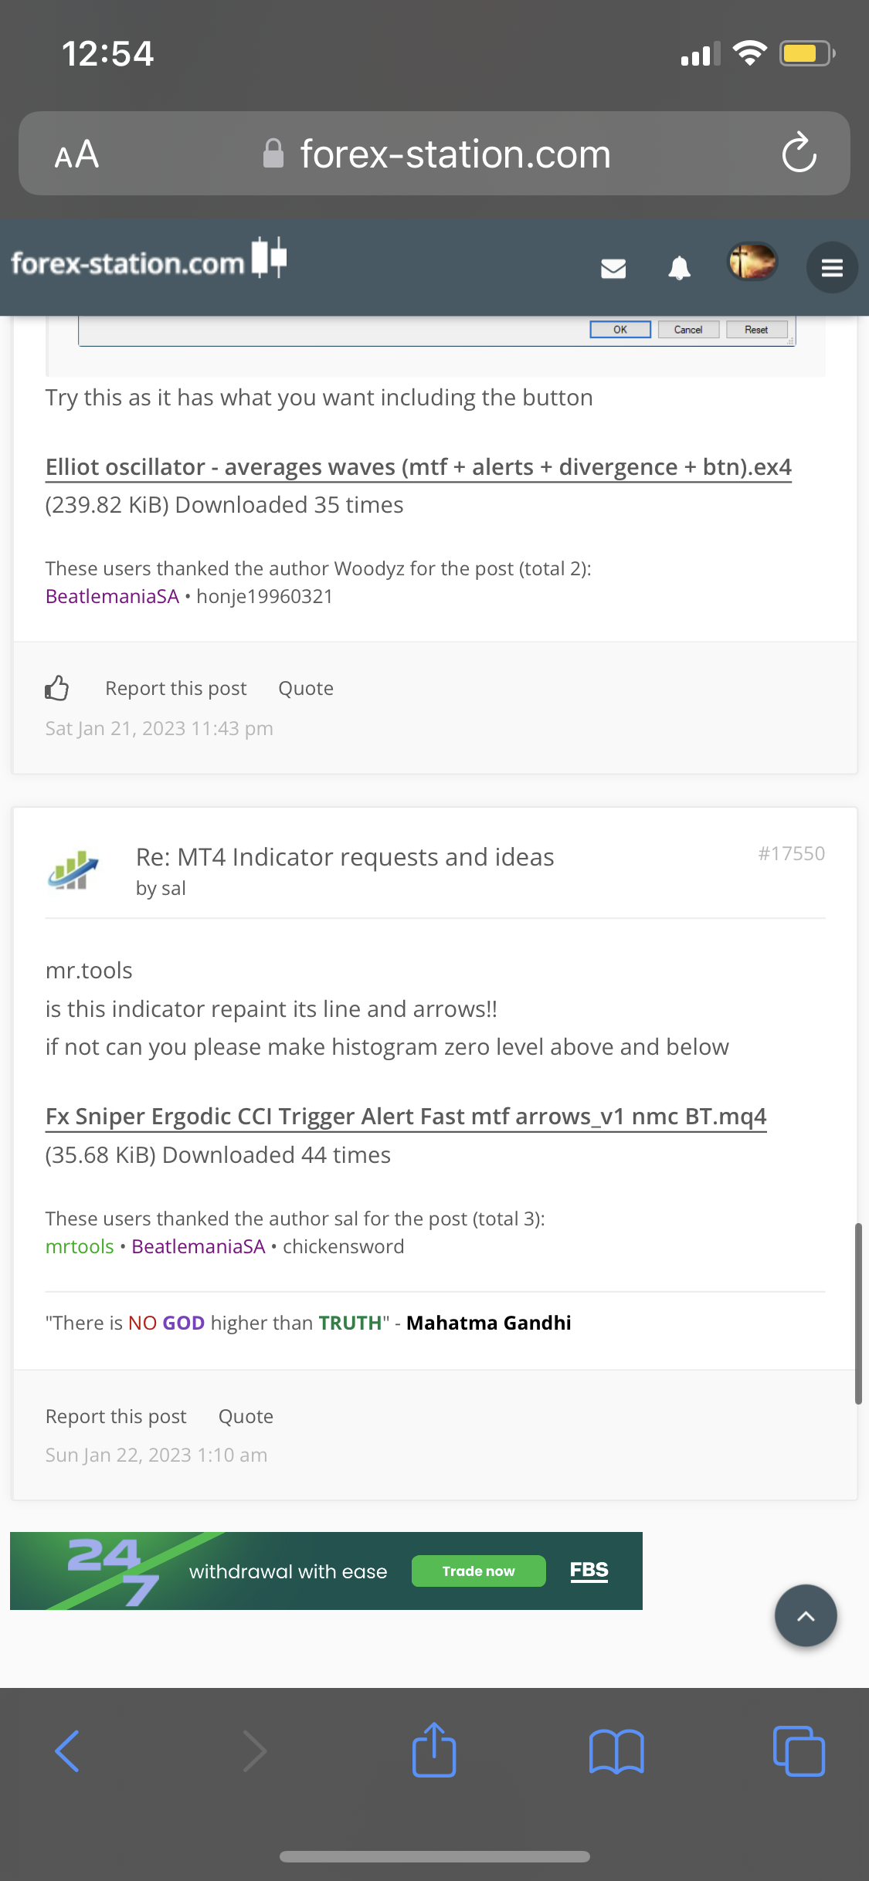Open the notifications bell
The height and width of the screenshot is (1881, 869).
(x=679, y=268)
